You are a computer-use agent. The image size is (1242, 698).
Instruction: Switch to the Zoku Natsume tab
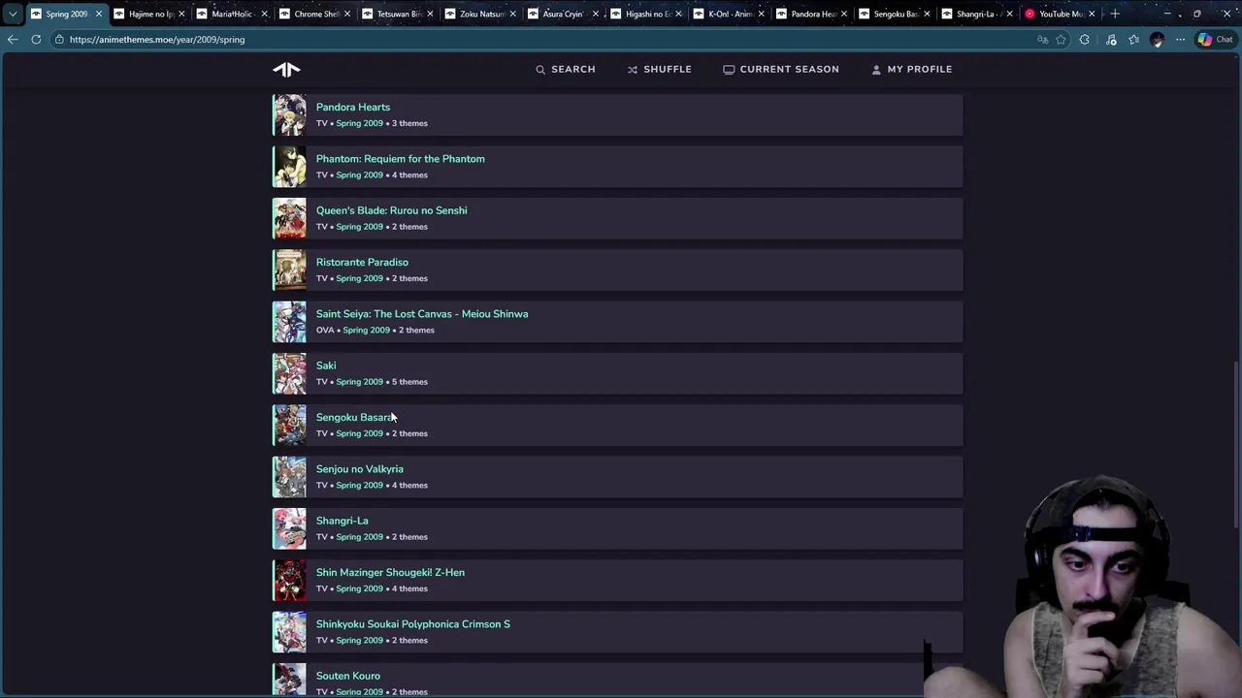tap(481, 14)
